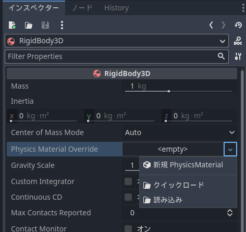Create a new resource in Inspector
This screenshot has height=232, width=246.
(x=12, y=25)
